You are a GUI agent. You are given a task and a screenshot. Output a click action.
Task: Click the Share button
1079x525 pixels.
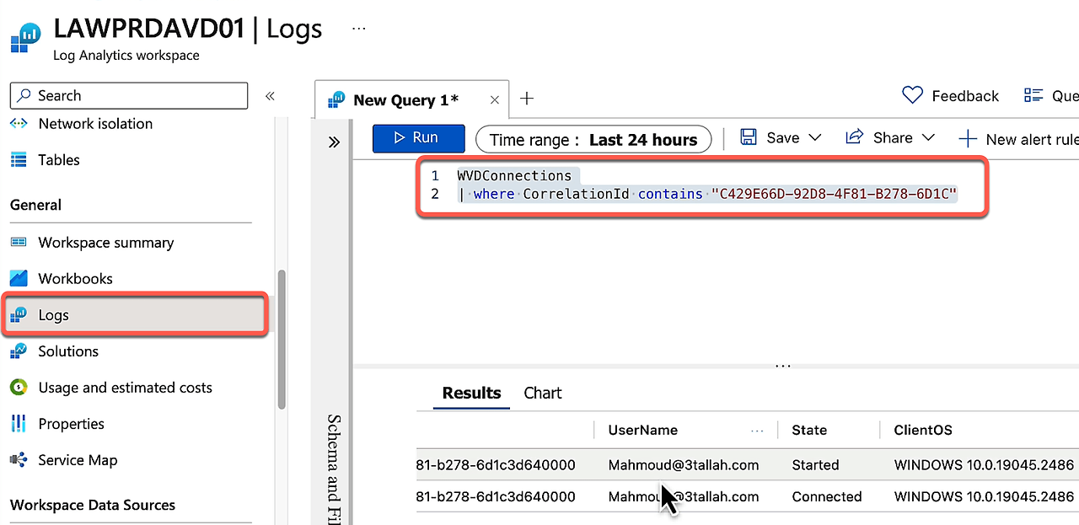(x=880, y=137)
